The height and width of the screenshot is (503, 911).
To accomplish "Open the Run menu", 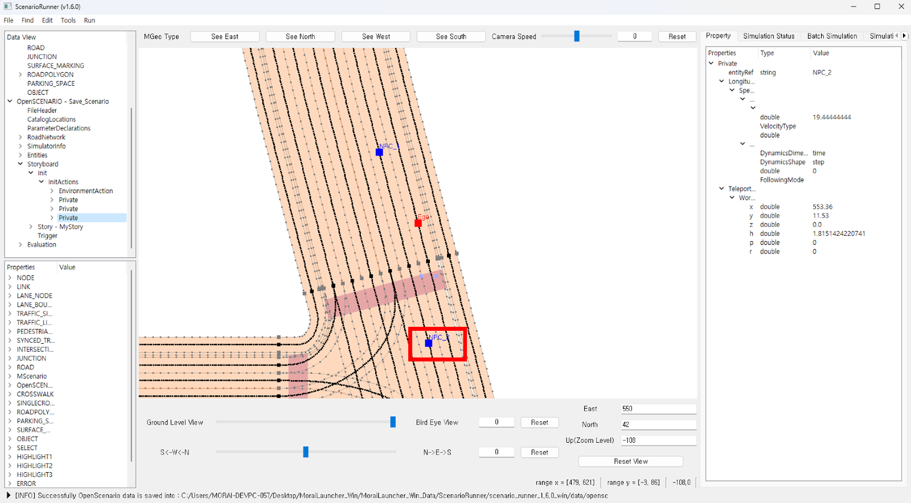I will pos(89,20).
